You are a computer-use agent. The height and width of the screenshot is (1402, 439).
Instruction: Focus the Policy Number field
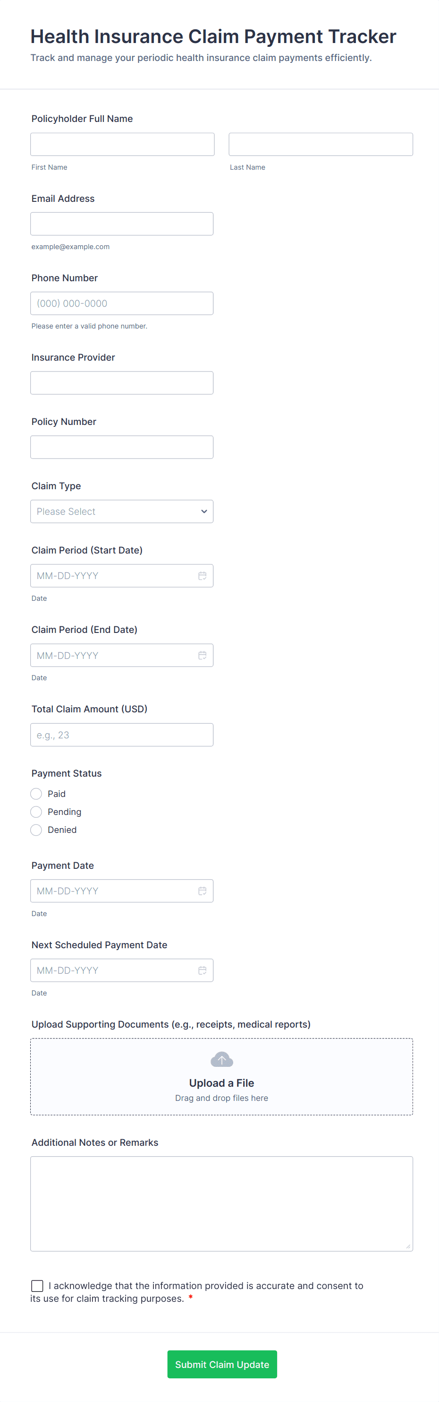click(x=122, y=447)
